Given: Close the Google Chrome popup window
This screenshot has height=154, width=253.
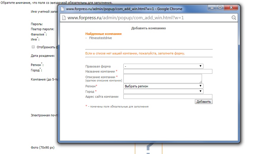Looking at the screenshot, I should click(x=231, y=7).
